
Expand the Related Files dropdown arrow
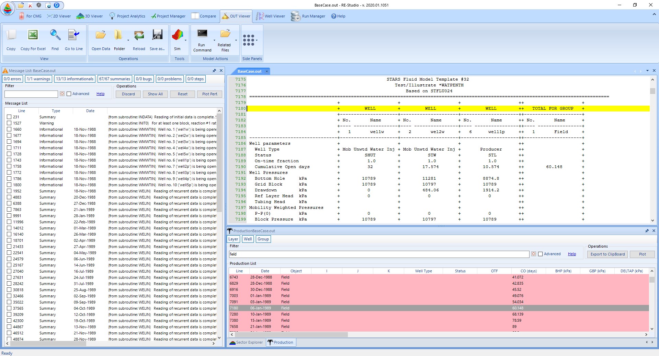pos(236,40)
